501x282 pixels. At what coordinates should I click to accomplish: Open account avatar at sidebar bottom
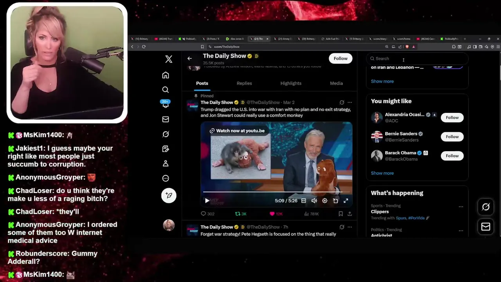169,225
